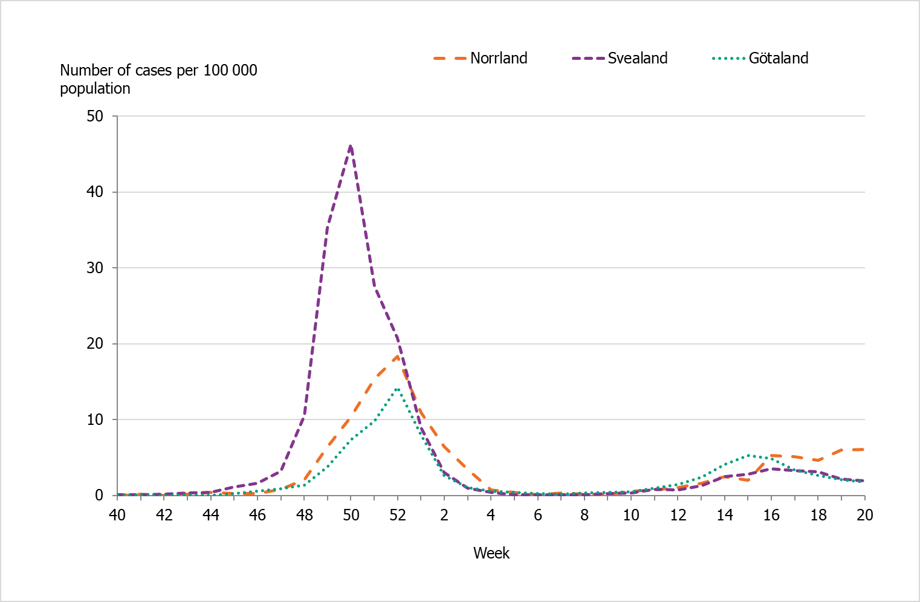
Task: Click the purple Svealand legend line sample
Action: [588, 59]
